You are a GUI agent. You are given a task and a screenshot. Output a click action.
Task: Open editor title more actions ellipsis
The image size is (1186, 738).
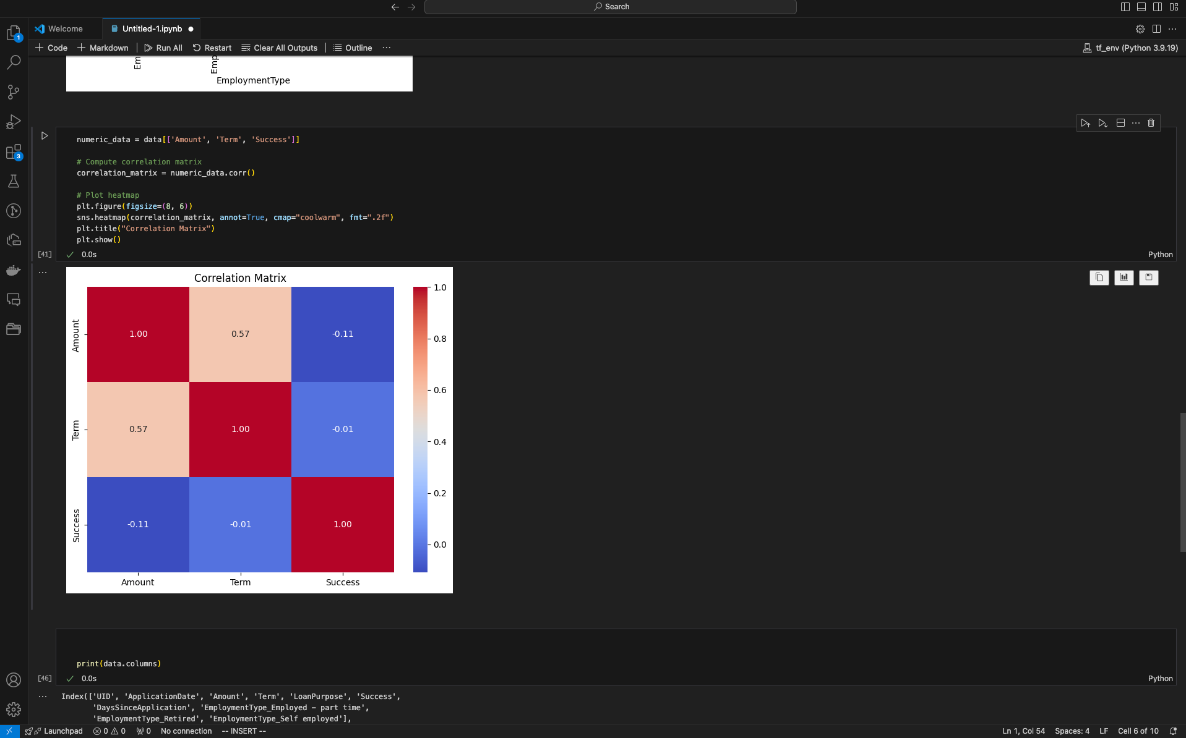(1172, 29)
